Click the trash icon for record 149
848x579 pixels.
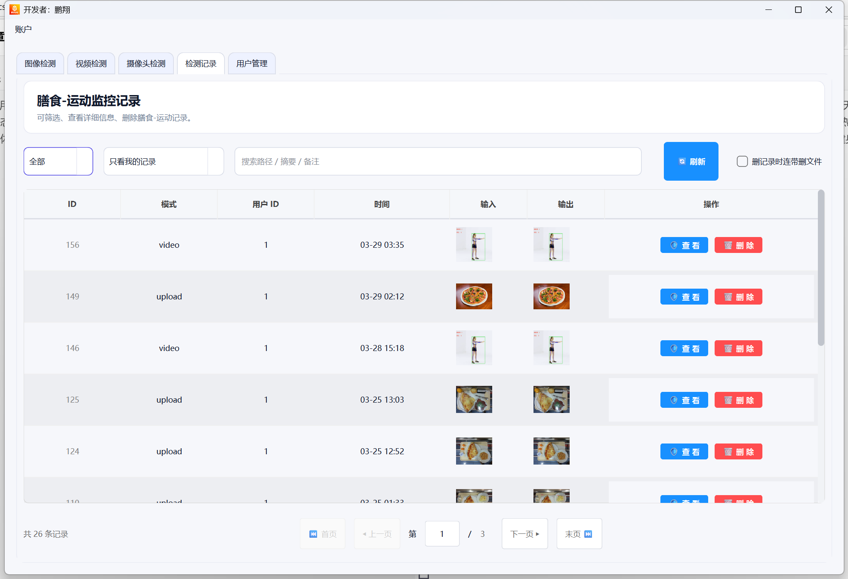point(728,297)
